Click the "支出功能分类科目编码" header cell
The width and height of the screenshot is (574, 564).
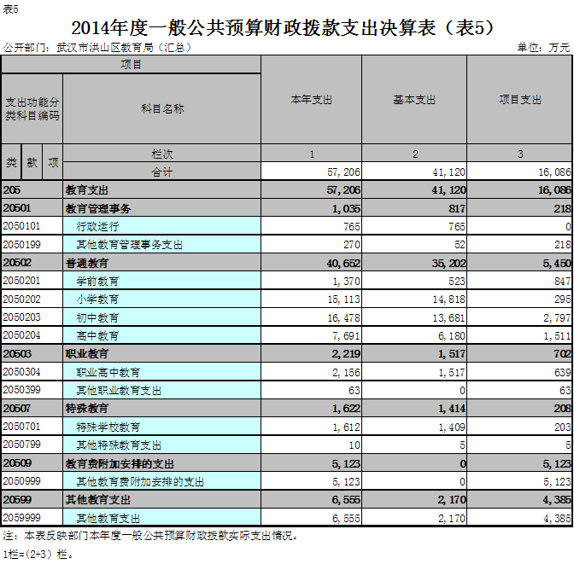32,108
